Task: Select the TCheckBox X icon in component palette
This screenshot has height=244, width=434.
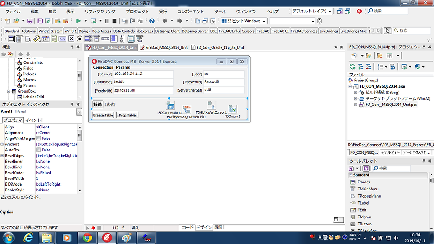Action: click(x=71, y=39)
